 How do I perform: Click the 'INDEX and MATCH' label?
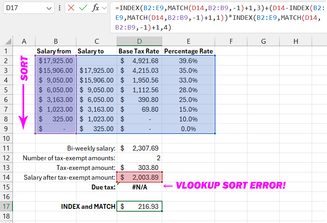tap(88, 206)
